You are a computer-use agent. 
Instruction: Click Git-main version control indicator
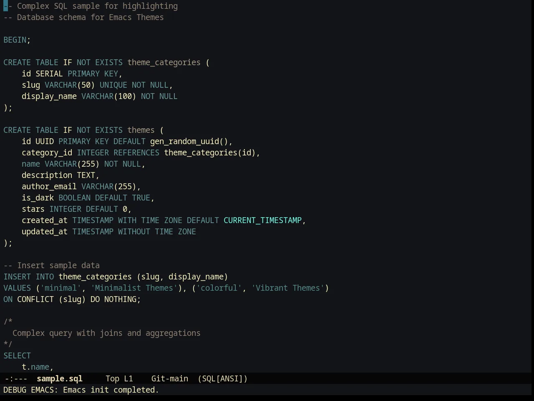pyautogui.click(x=169, y=378)
